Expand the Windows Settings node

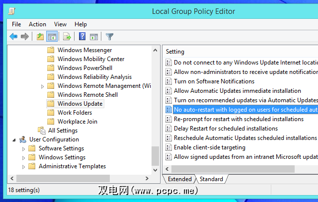[x=23, y=158]
